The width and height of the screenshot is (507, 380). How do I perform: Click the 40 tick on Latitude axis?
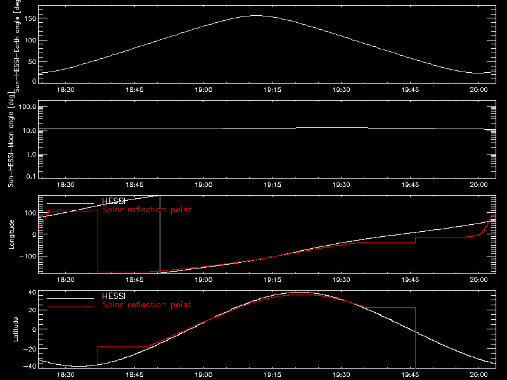click(32, 293)
